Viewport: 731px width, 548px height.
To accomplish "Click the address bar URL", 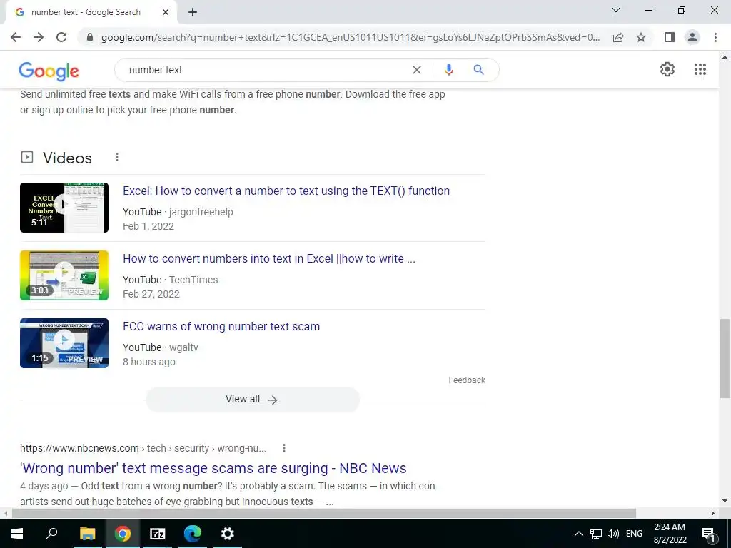I will [350, 37].
